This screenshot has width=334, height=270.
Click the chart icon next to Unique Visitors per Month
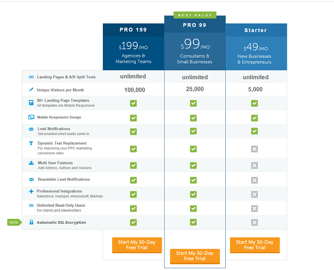click(31, 90)
